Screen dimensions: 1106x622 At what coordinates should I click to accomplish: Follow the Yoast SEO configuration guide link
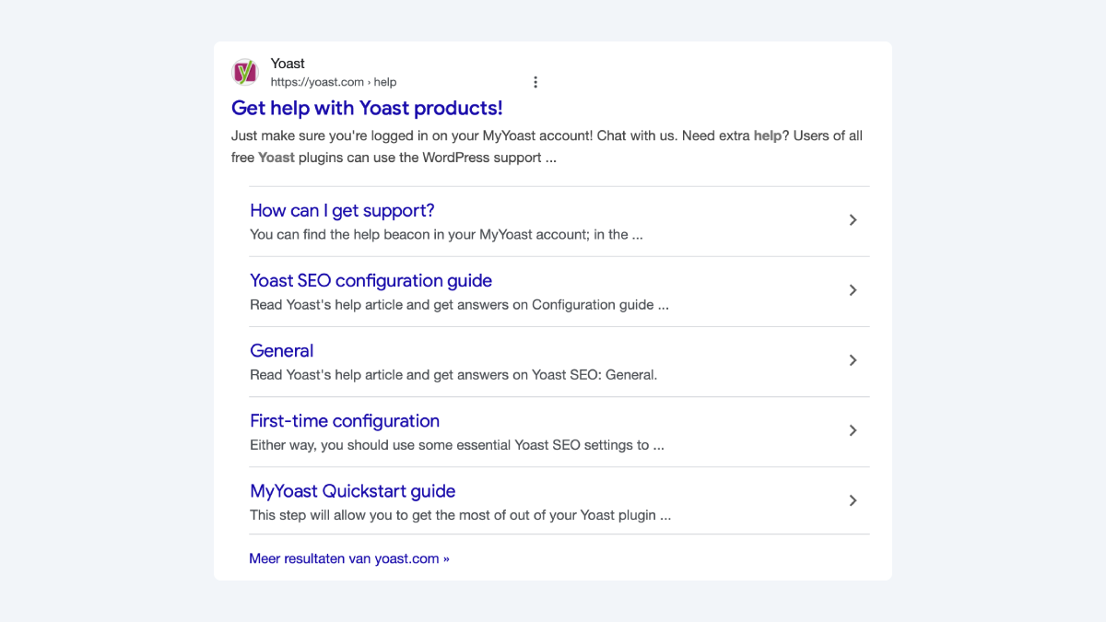point(371,280)
